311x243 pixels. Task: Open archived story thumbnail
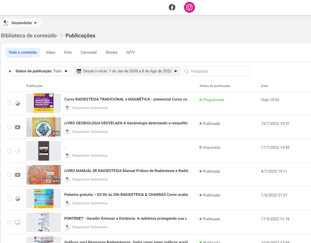[x=44, y=151]
